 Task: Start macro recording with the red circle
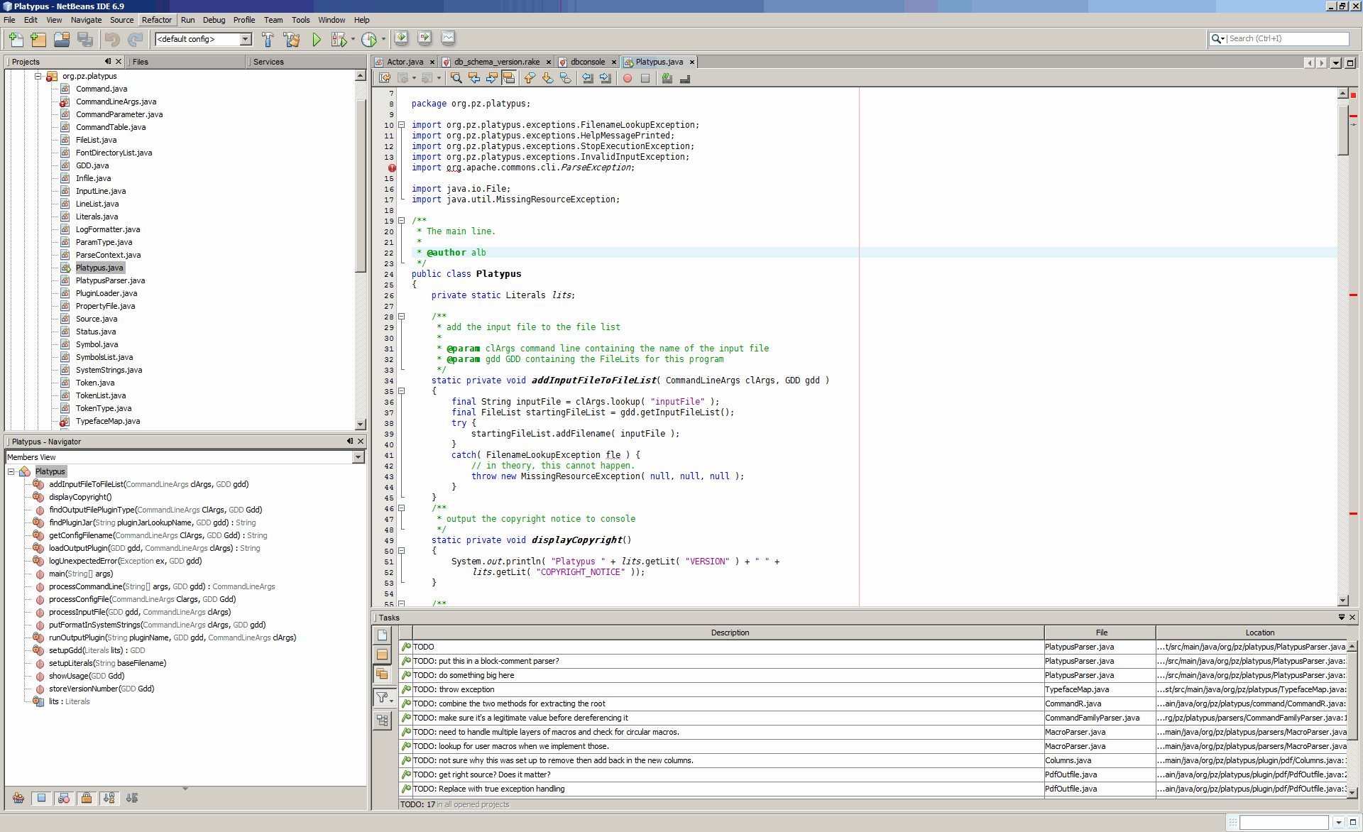628,78
